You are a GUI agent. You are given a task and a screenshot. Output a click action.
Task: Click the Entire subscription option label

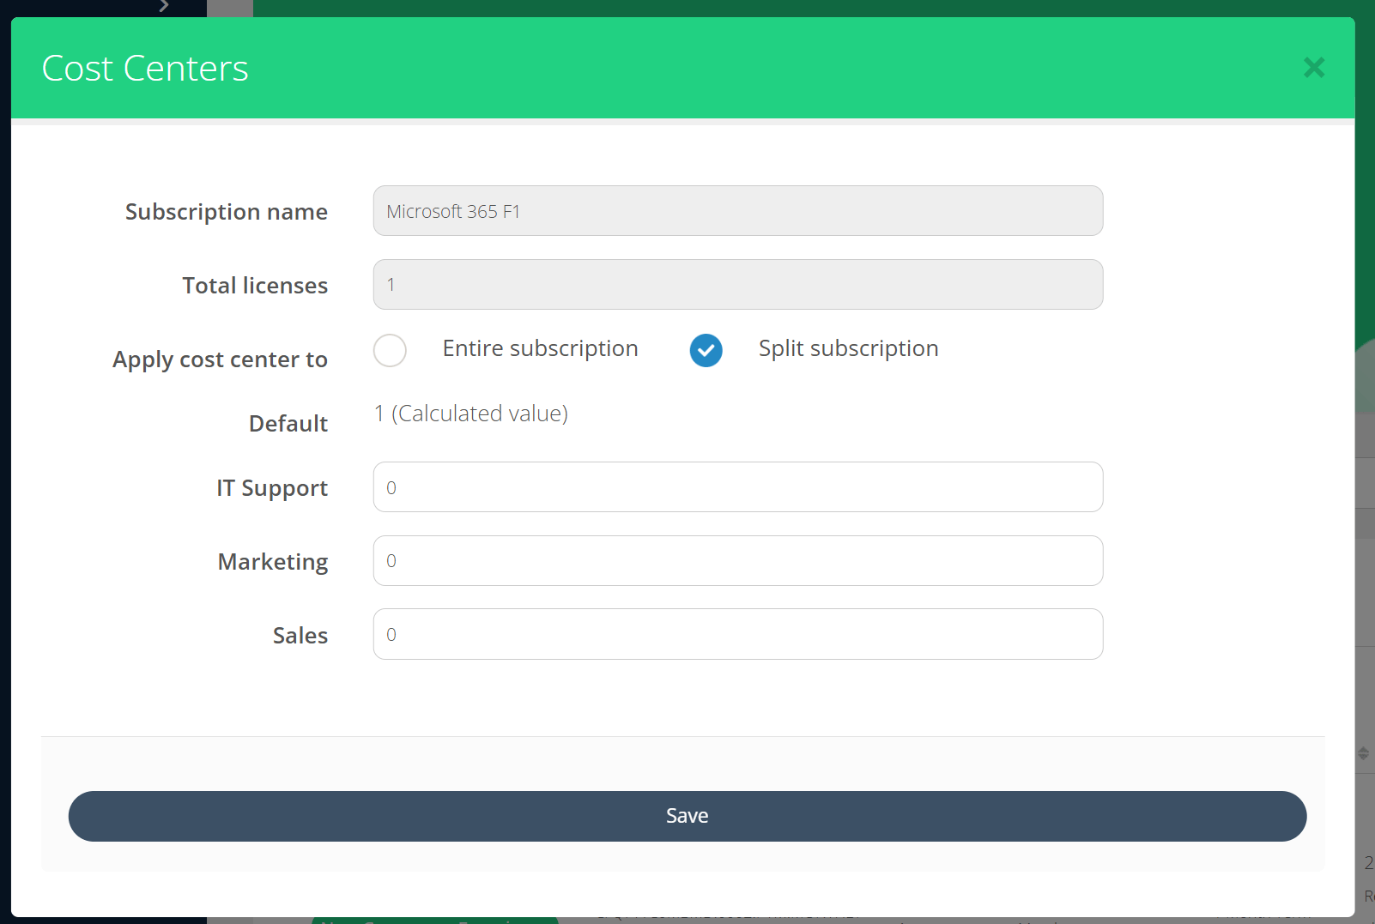tap(540, 348)
